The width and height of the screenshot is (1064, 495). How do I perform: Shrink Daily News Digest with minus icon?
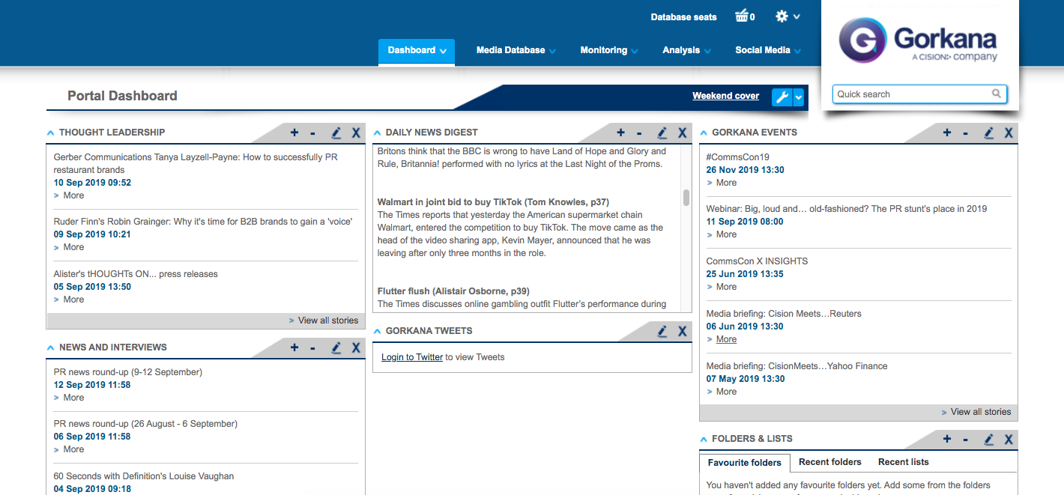(x=638, y=133)
